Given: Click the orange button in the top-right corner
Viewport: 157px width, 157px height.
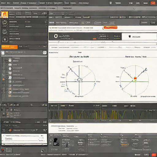Looking at the screenshot, I should click(153, 3).
